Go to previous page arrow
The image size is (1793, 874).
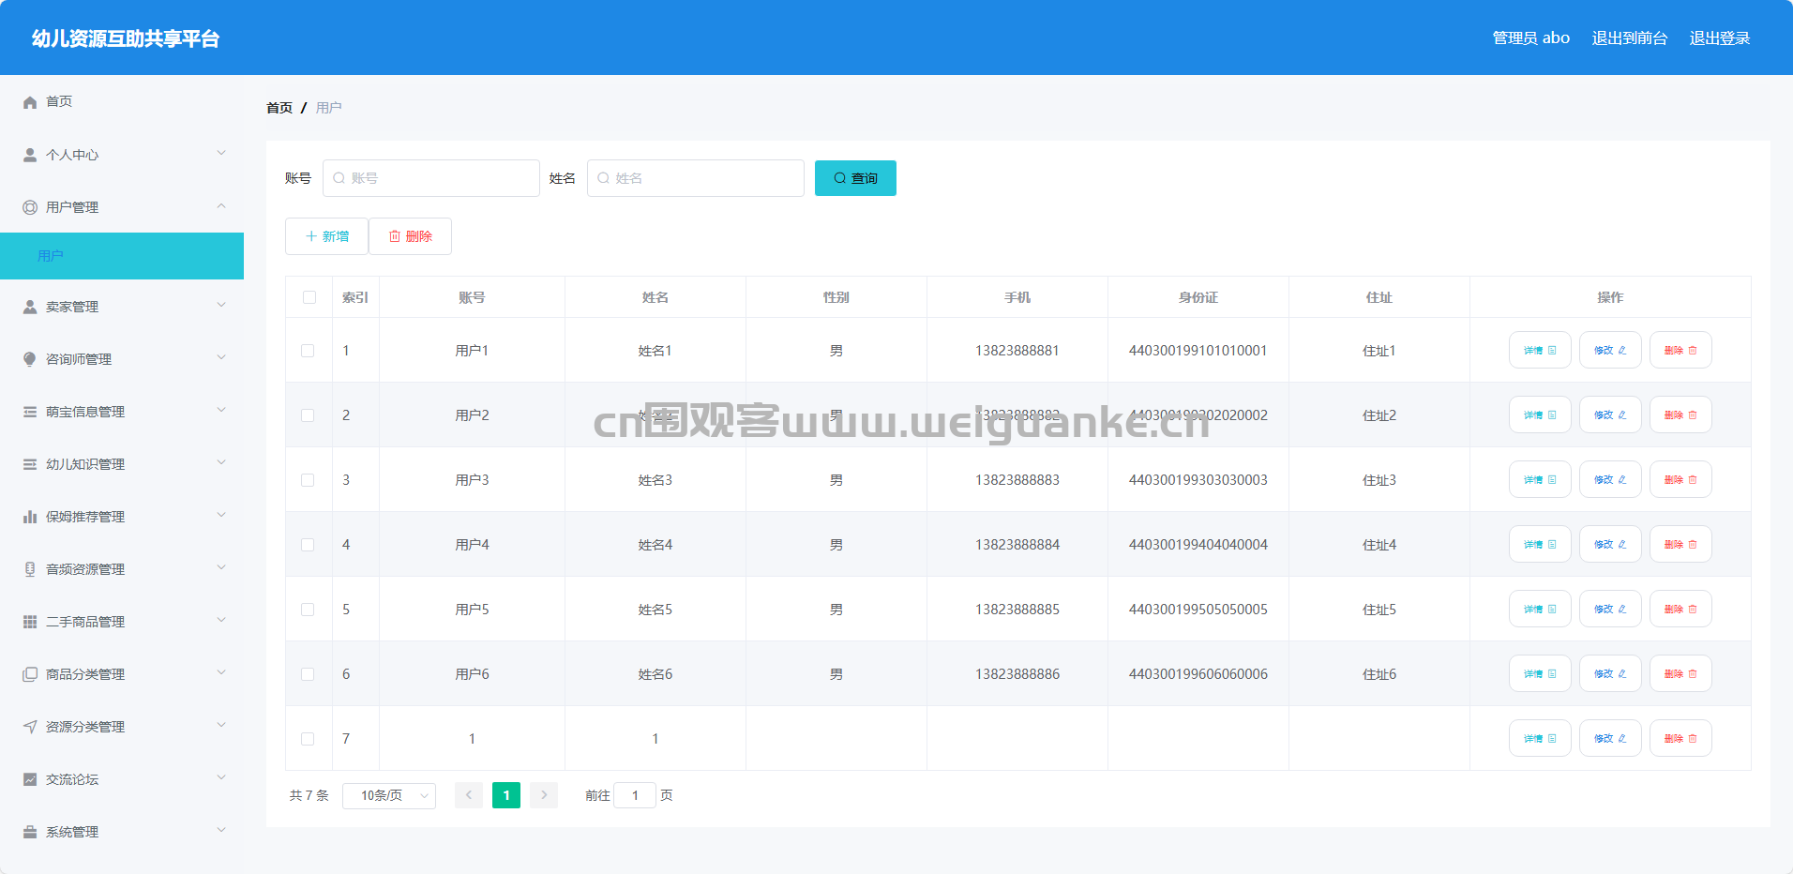pyautogui.click(x=469, y=795)
